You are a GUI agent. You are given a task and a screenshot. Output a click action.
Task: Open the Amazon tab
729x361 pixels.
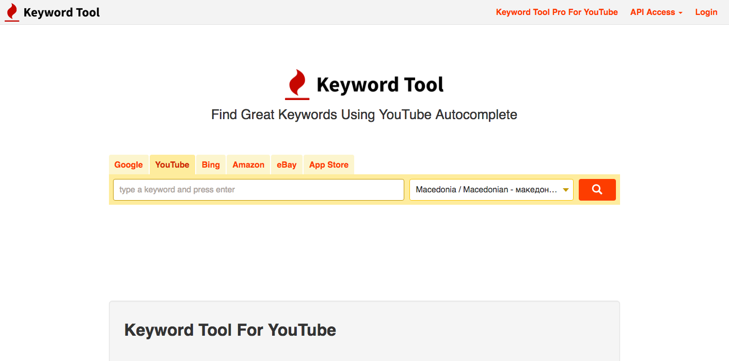[248, 165]
